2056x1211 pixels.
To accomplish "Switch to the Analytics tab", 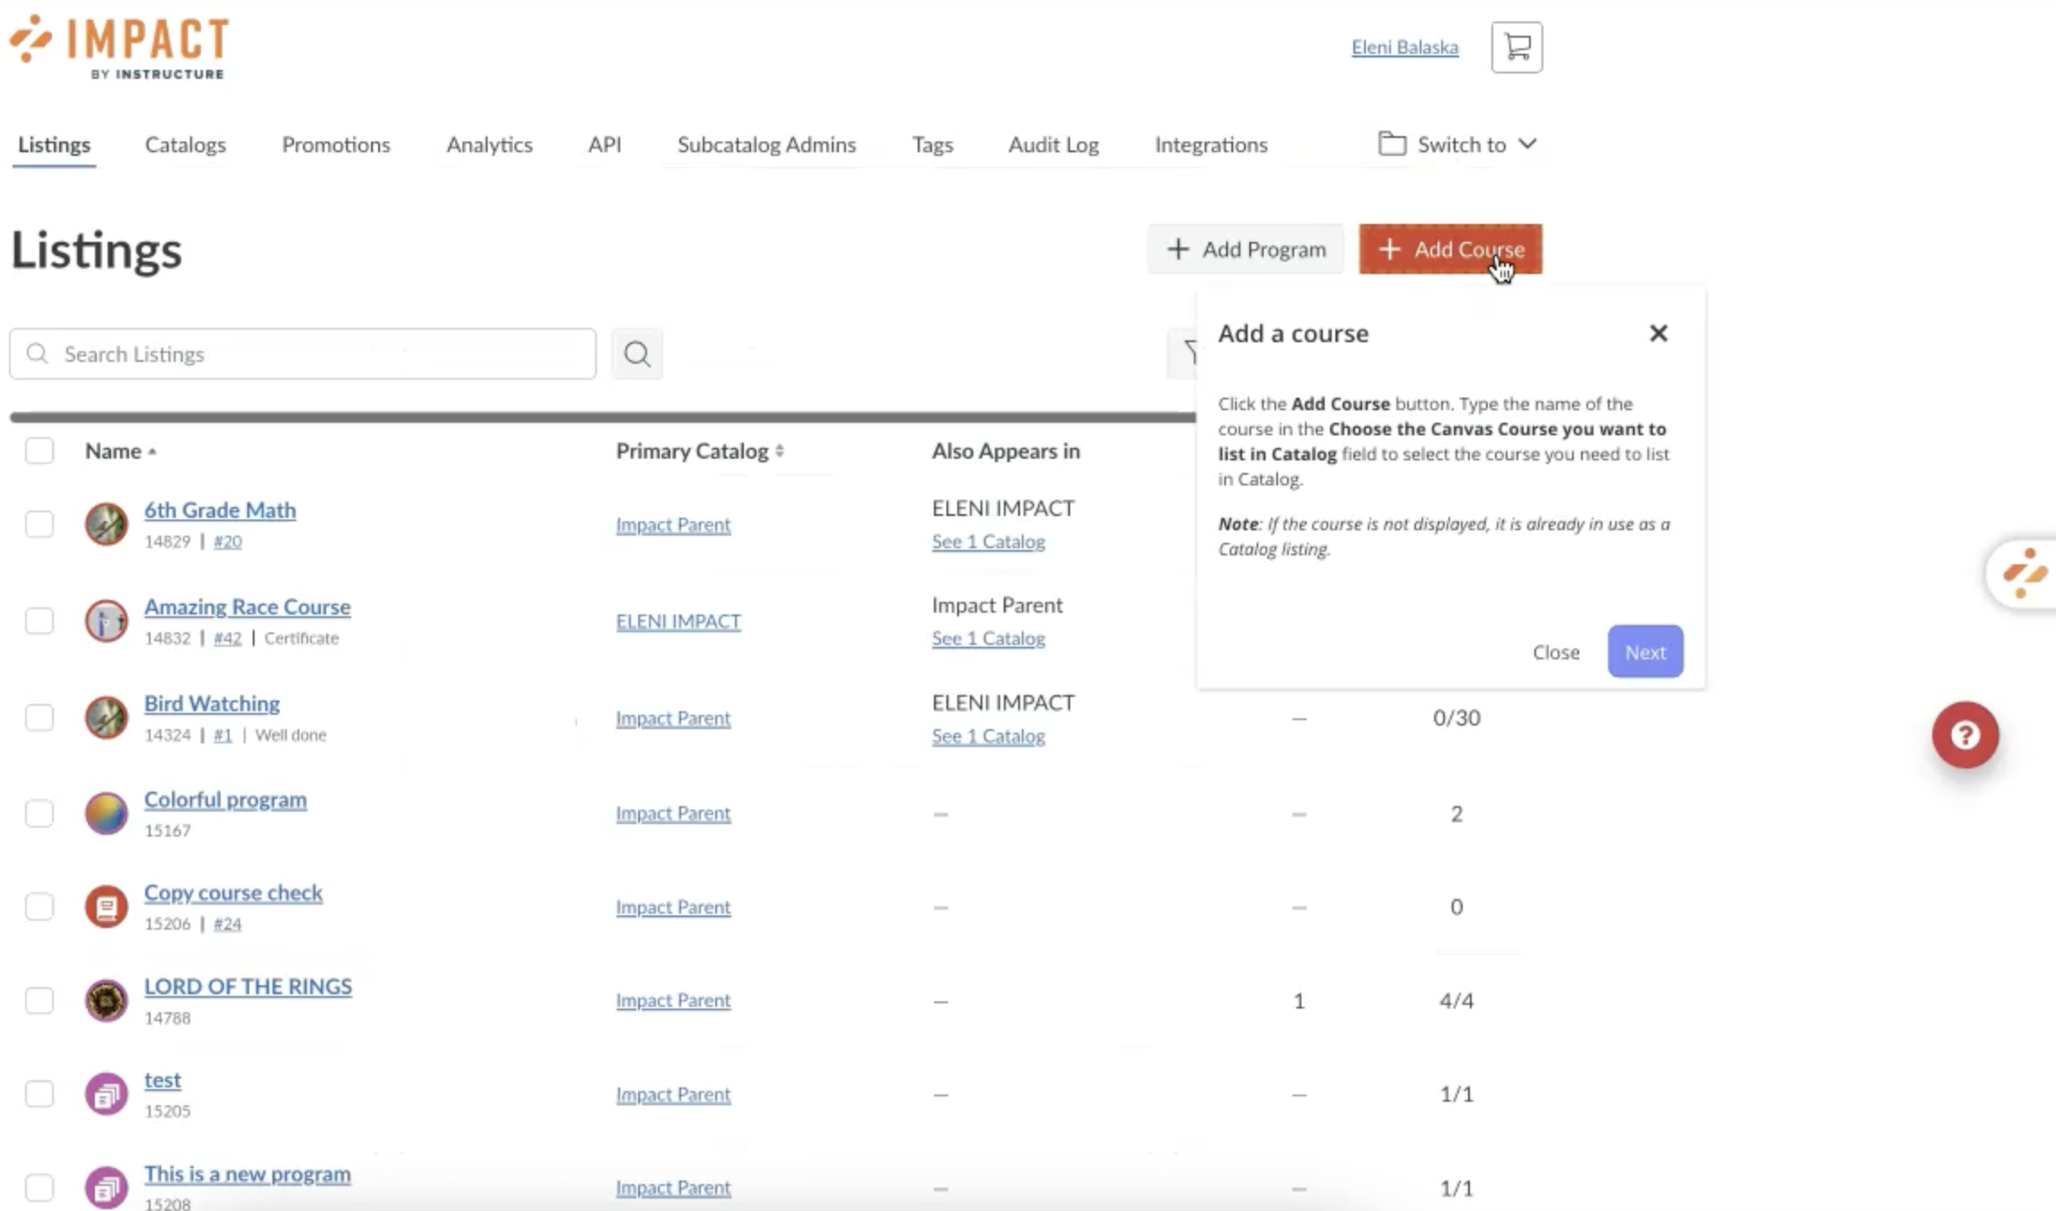I will [x=489, y=144].
